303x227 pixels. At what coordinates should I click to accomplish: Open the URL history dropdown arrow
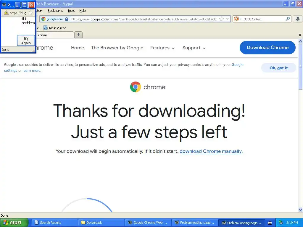click(x=228, y=19)
